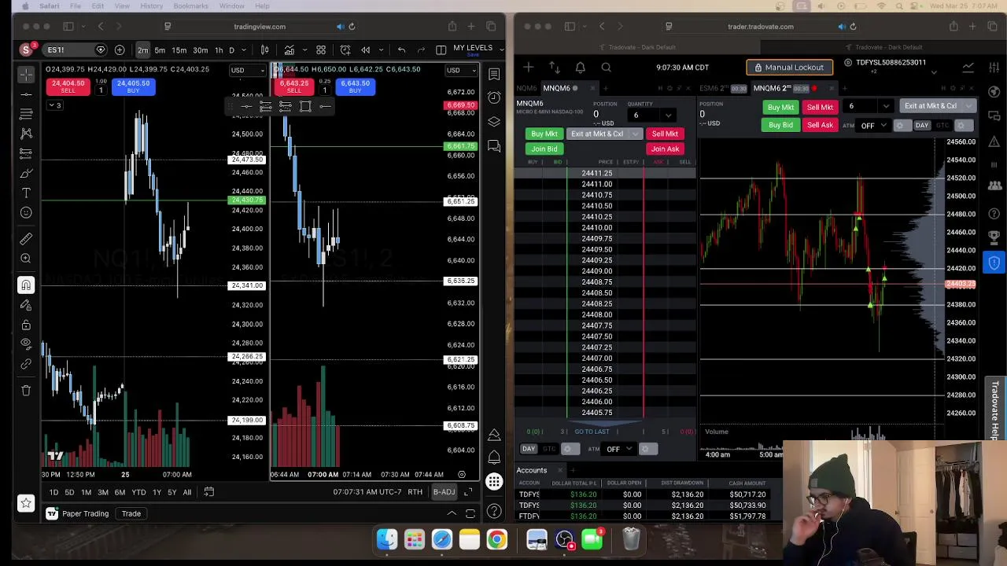
Task: Open the emoji icons tool in TradingView sidebar
Action: (26, 212)
